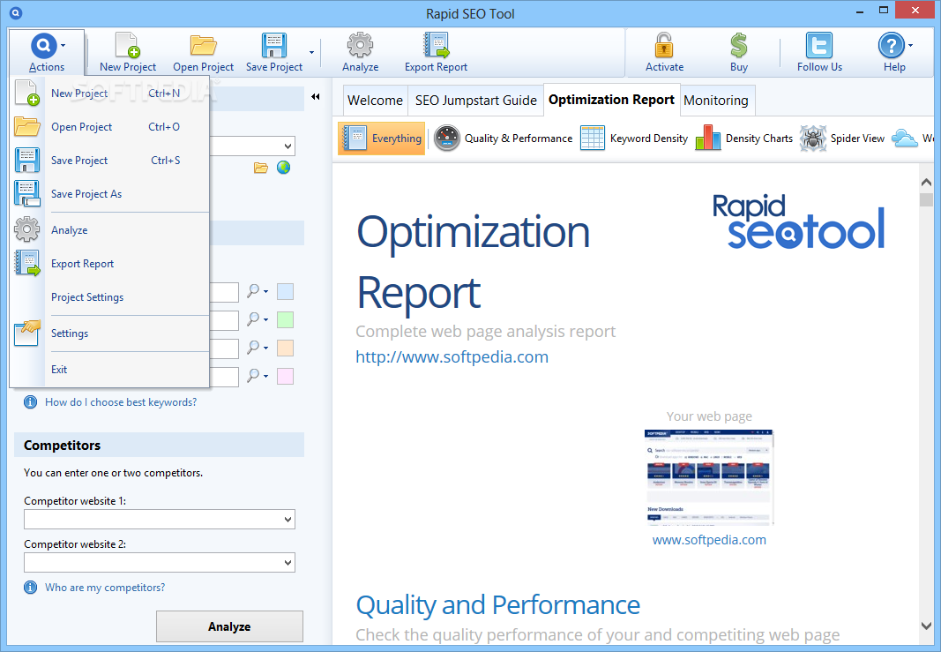Choose Exit in Actions menu
The height and width of the screenshot is (652, 941).
(x=110, y=369)
